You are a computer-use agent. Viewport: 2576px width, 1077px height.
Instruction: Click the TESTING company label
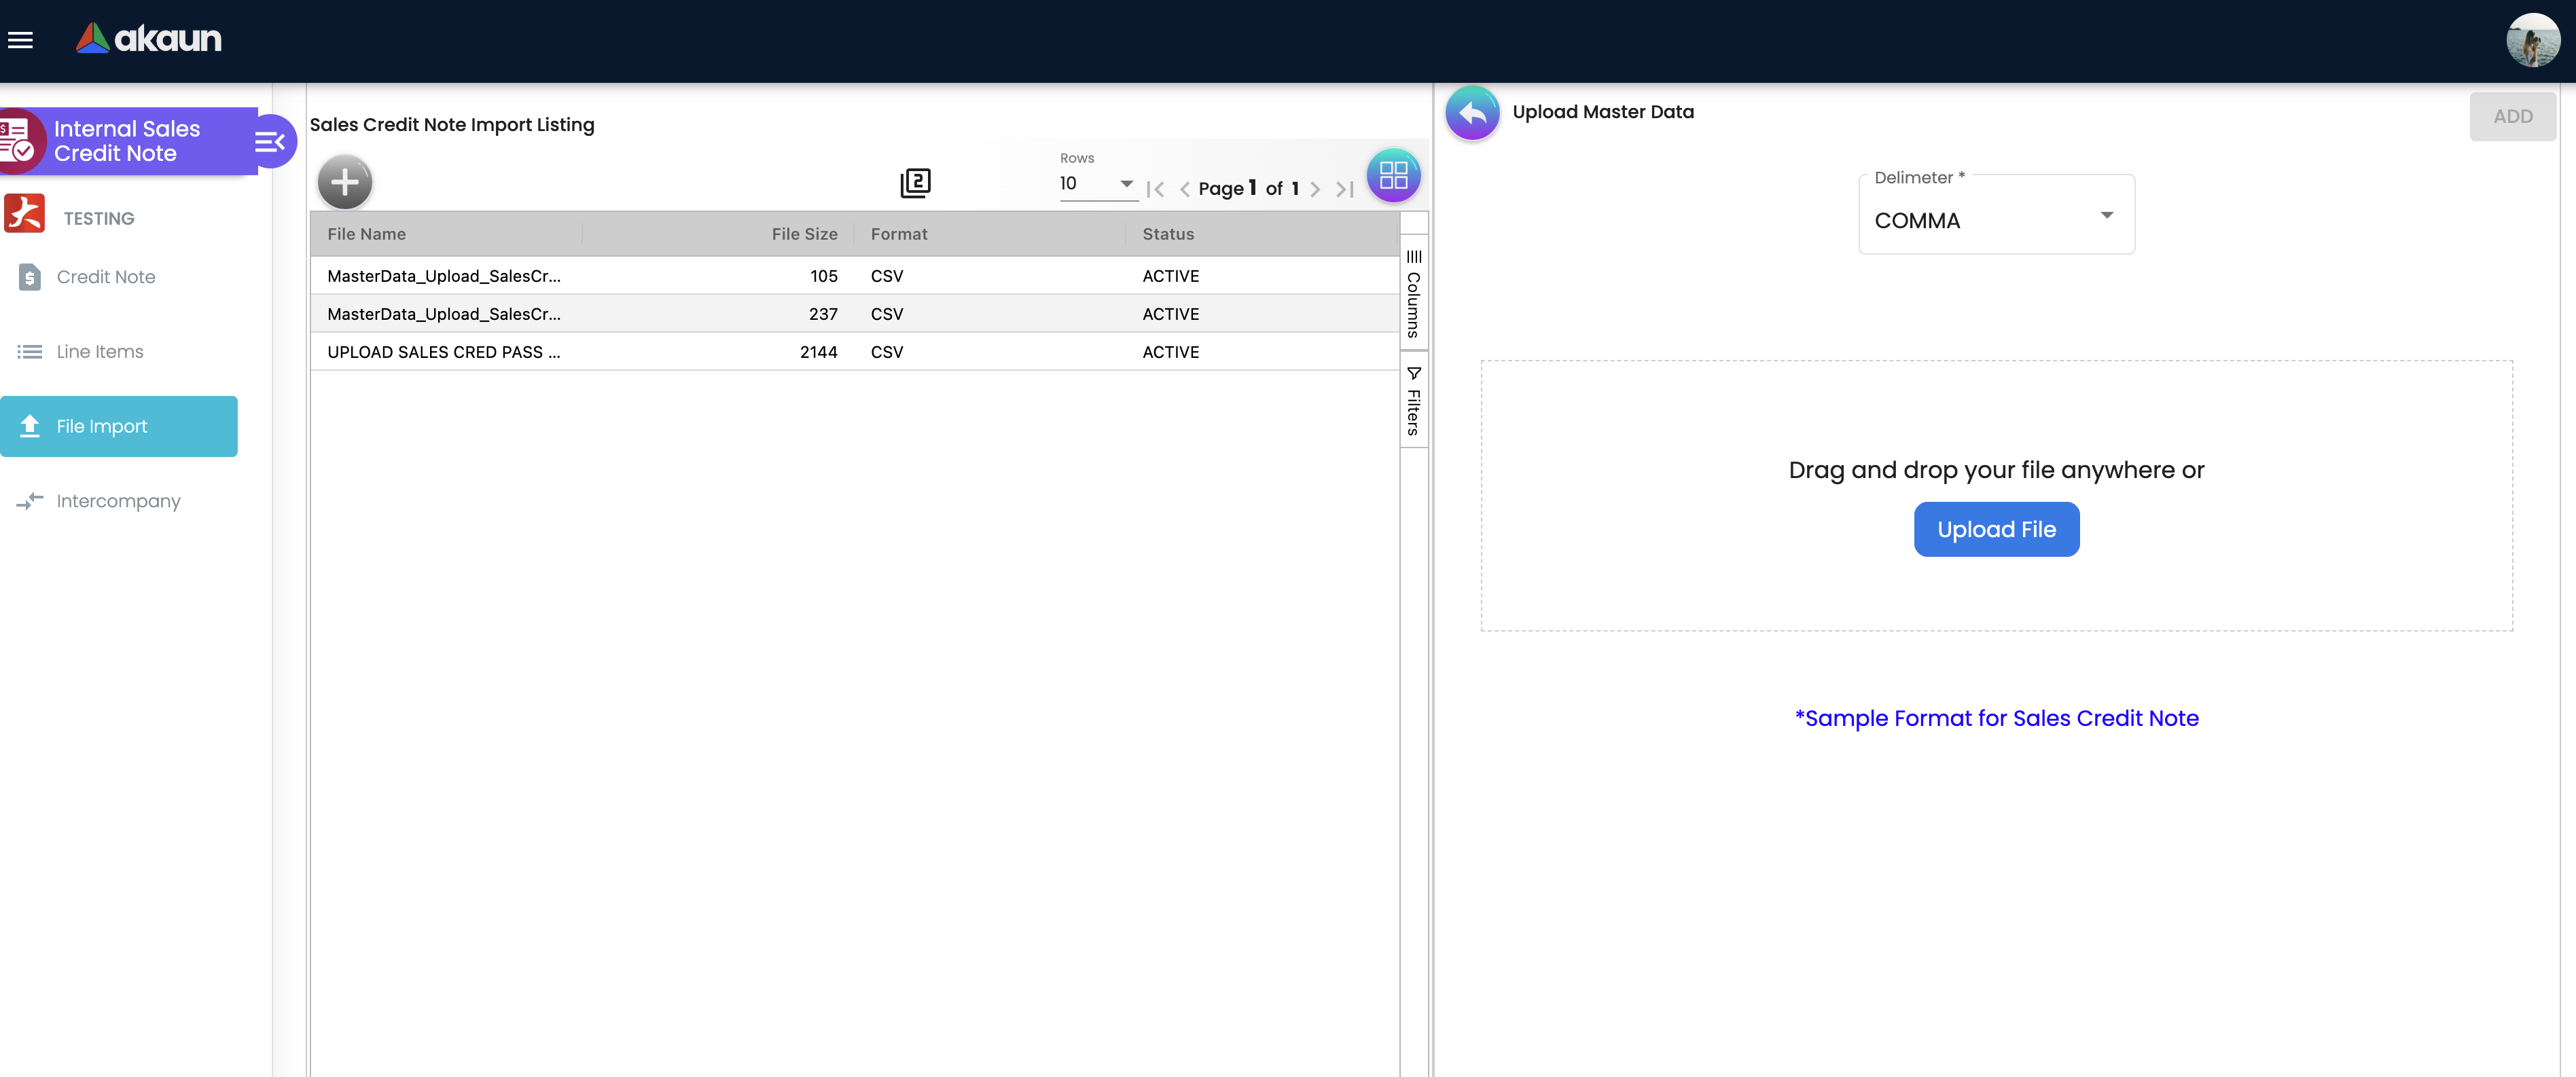coord(99,219)
